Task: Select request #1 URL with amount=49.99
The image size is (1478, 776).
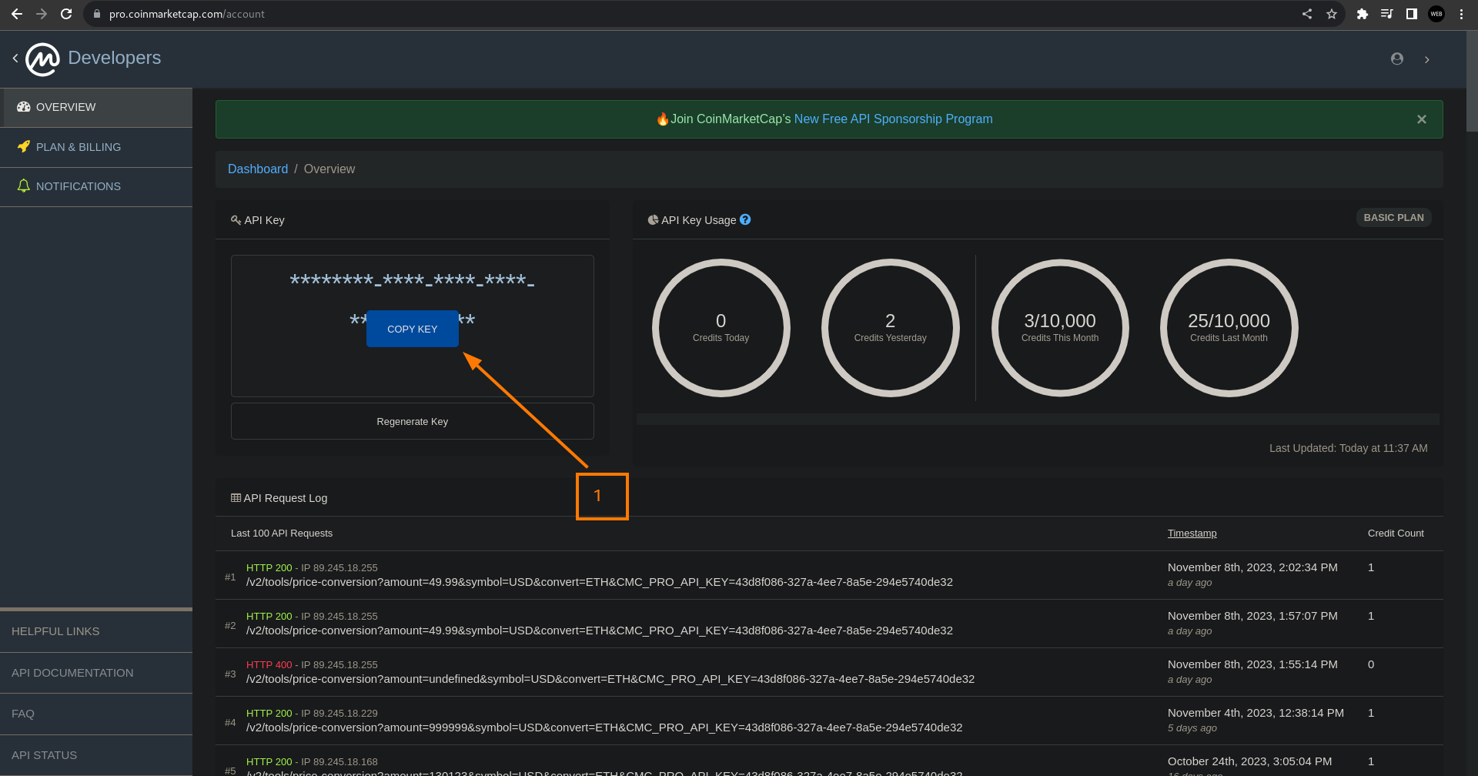Action: pos(600,582)
